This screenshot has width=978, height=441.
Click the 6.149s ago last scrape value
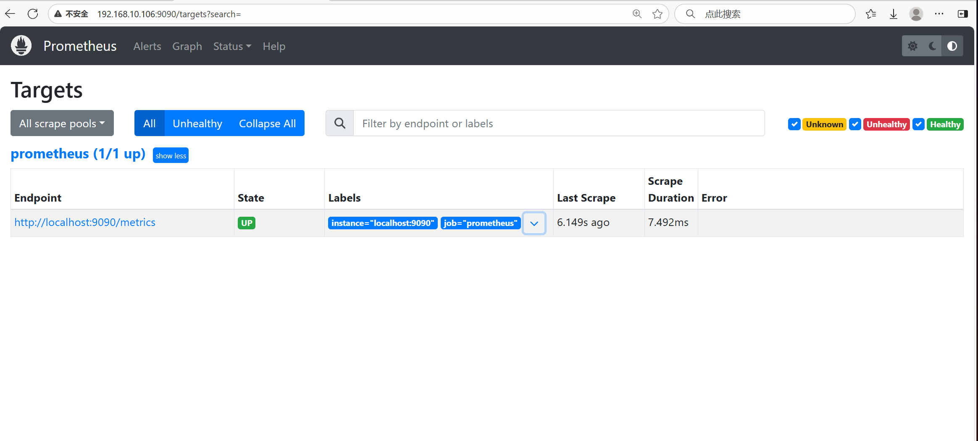pyautogui.click(x=583, y=222)
